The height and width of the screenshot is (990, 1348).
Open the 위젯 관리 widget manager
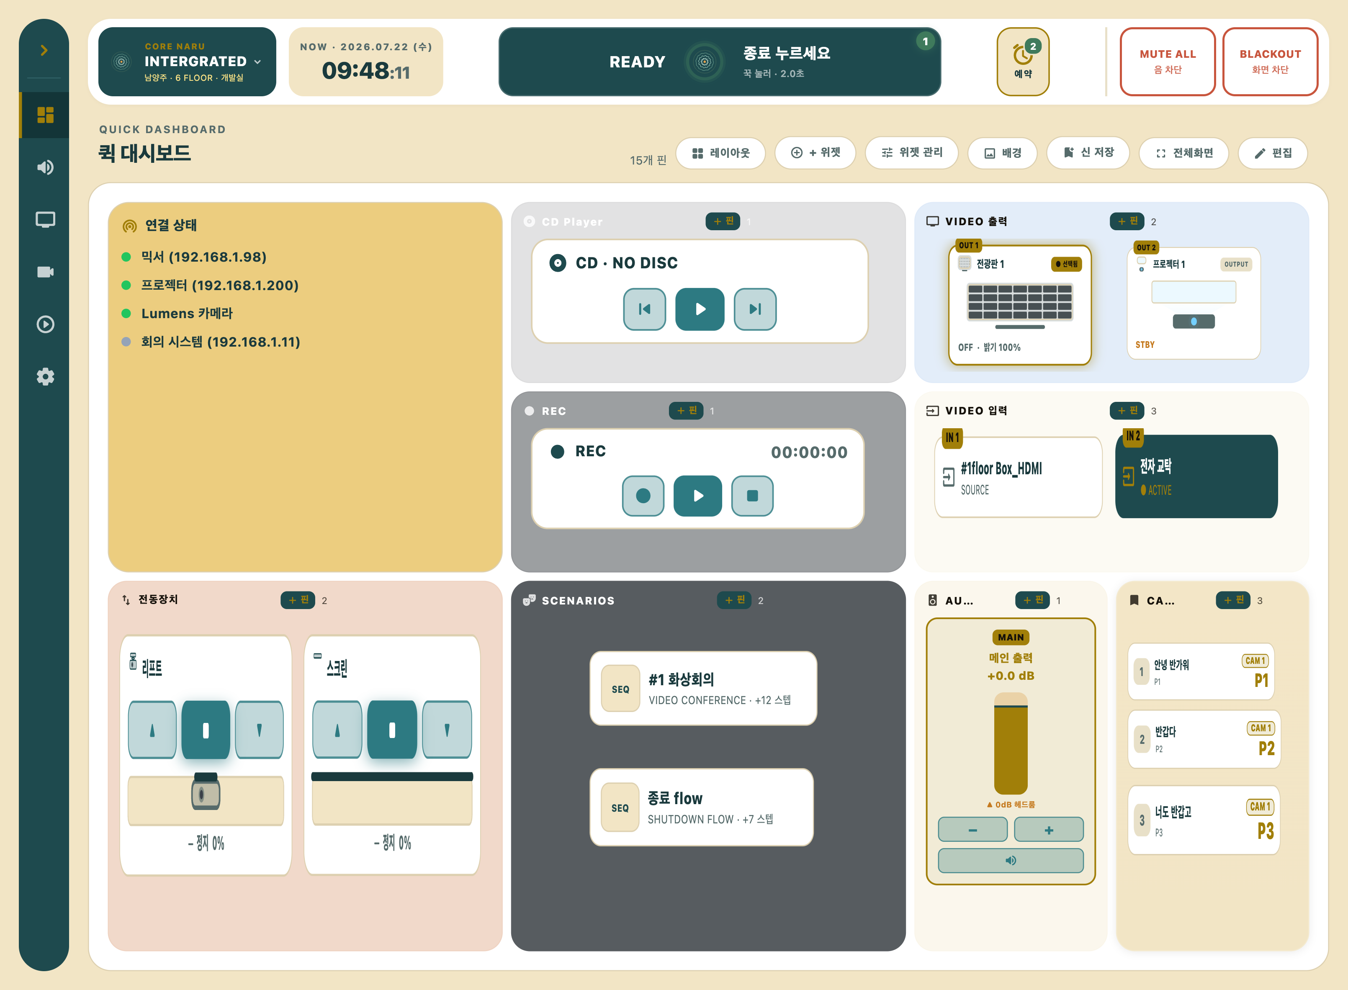[x=911, y=153]
